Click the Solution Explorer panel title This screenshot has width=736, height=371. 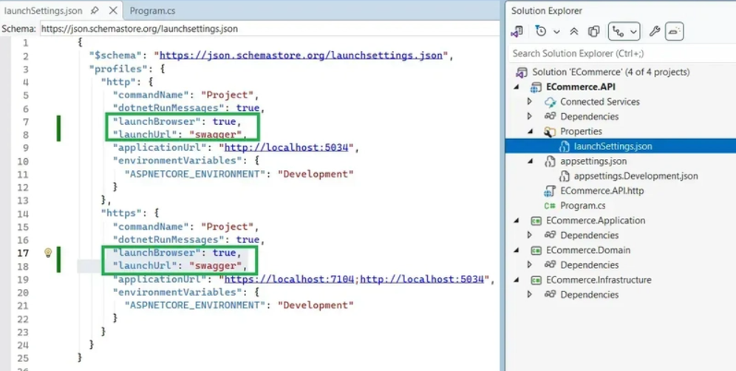(546, 10)
